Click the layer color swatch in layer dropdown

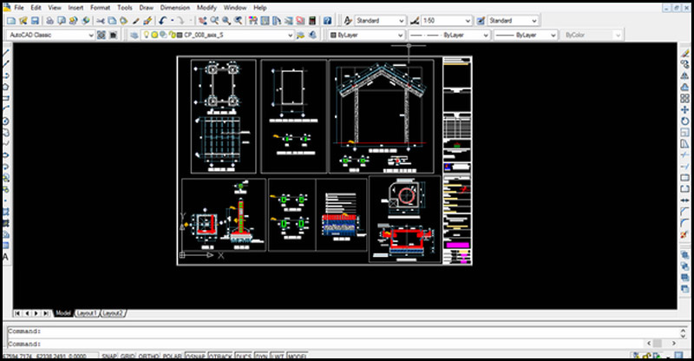[180, 35]
